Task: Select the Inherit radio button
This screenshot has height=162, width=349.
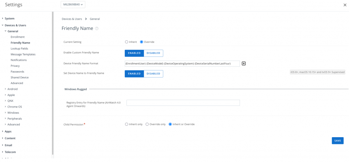Action: (126, 42)
